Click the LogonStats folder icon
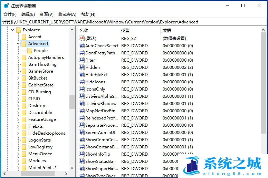 pos(24,140)
